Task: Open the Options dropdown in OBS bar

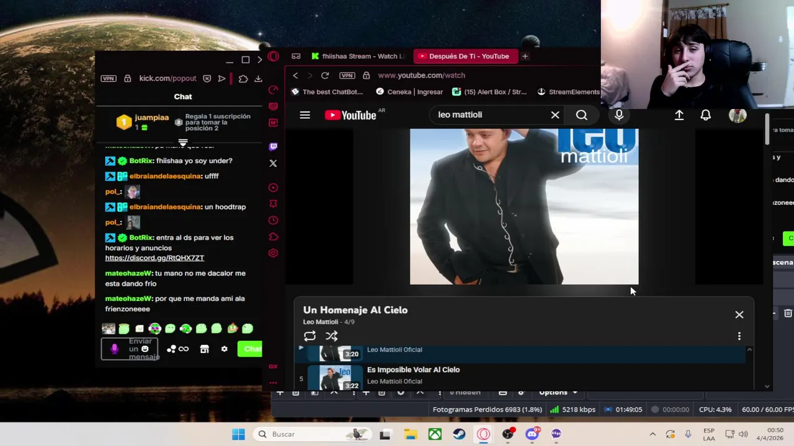Action: 558,392
